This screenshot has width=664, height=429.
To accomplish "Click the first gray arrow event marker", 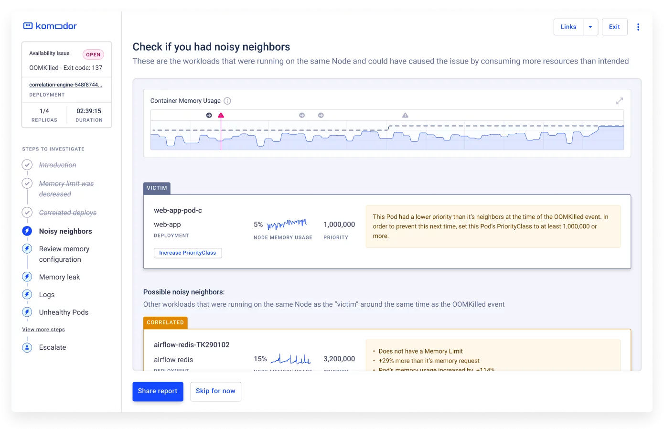I will click(302, 115).
